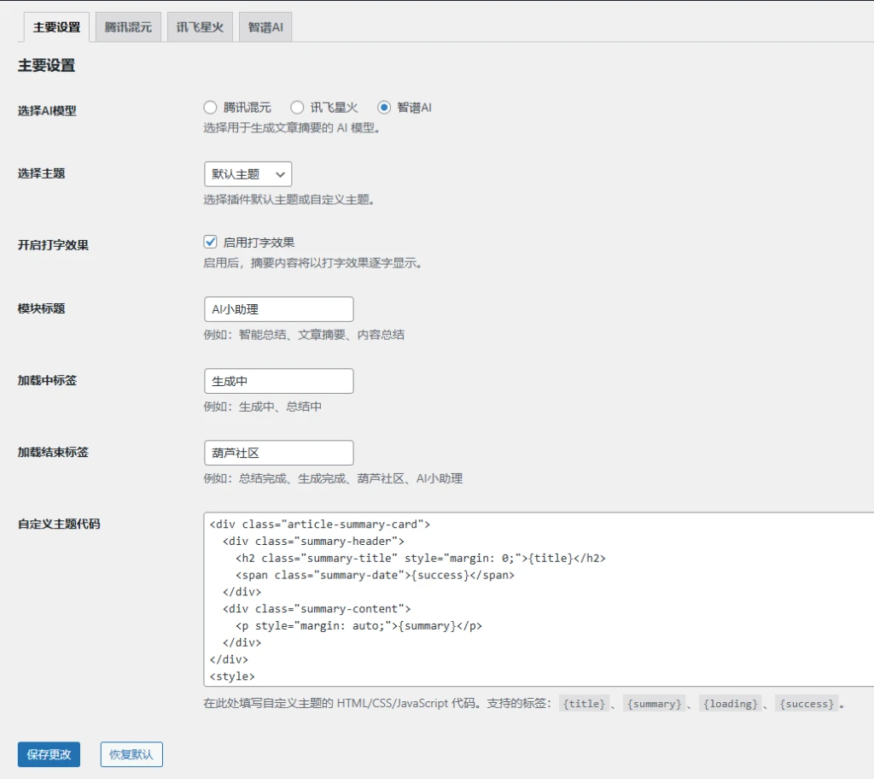
Task: Click inside the 自定义主题代码 textarea
Action: coord(539,600)
